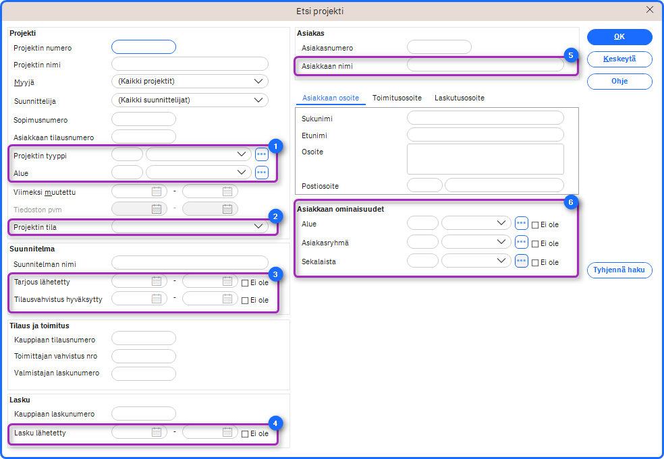664x459 pixels.
Task: Open help with the Ohje button
Action: tap(619, 82)
